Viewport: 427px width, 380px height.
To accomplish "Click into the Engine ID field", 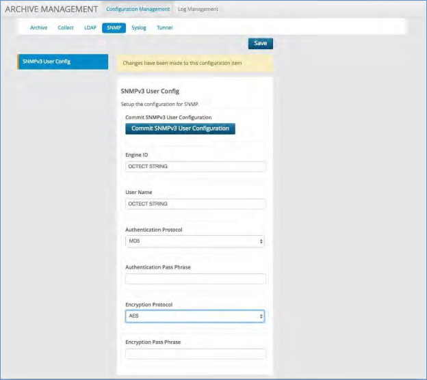I will tap(196, 166).
